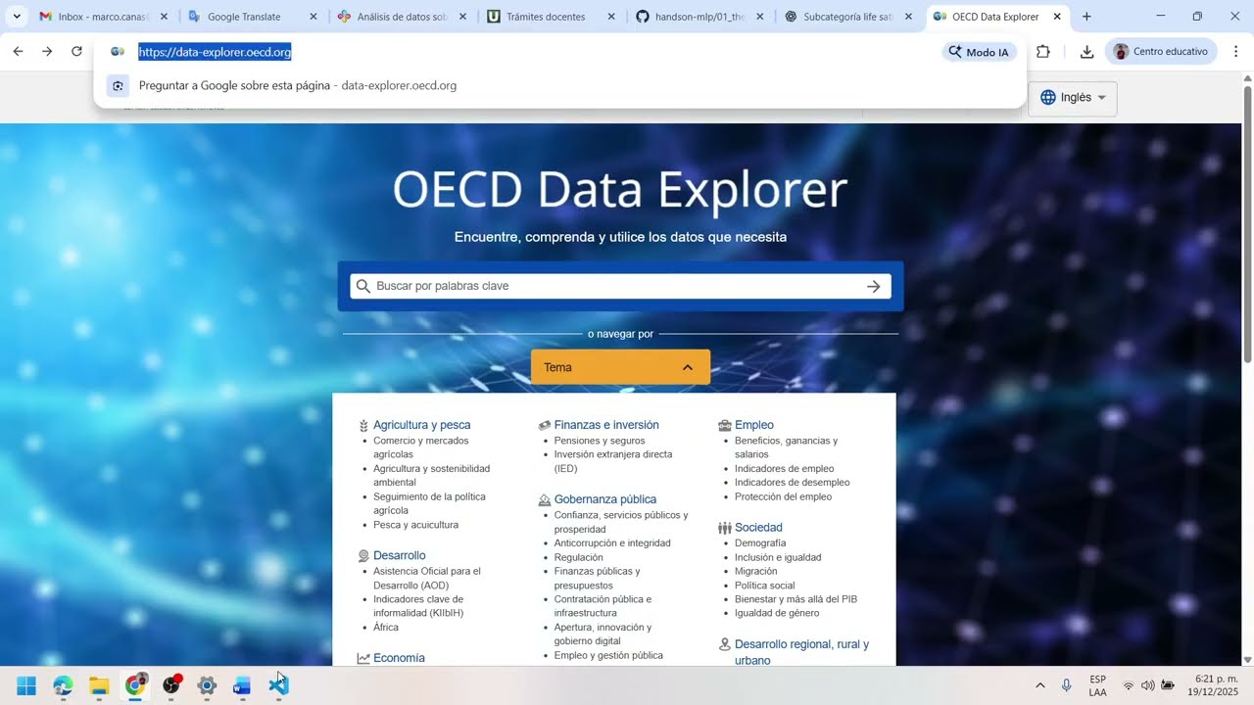Click the Gobernanza pública building icon
Viewport: 1254px width, 705px height.
coord(545,500)
